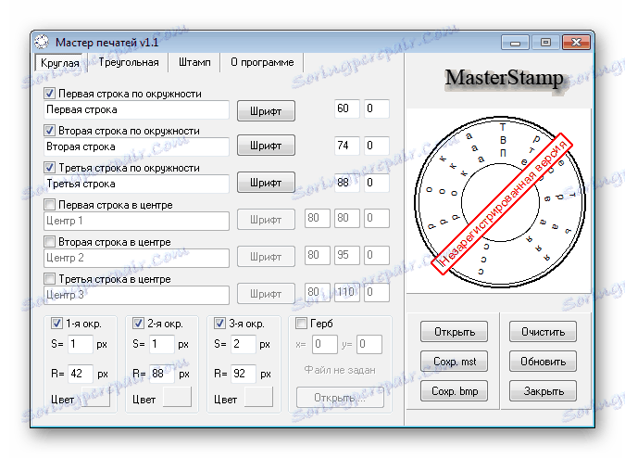
Task: Click the Третья строка text field
Action: [136, 184]
